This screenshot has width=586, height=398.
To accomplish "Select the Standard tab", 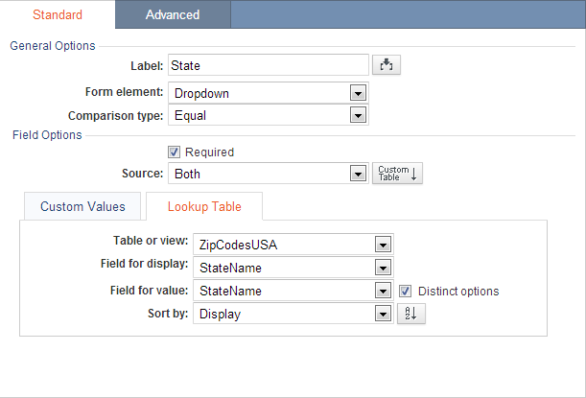I will (x=58, y=14).
